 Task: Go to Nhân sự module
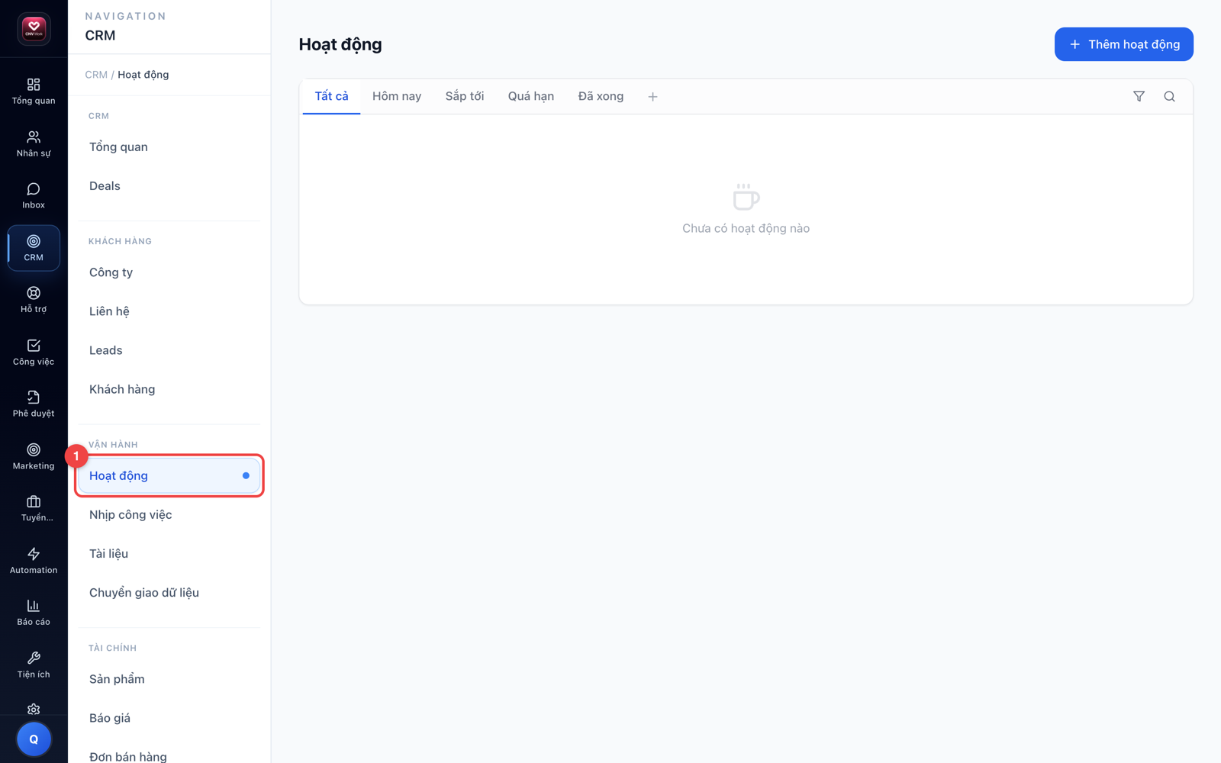tap(34, 143)
